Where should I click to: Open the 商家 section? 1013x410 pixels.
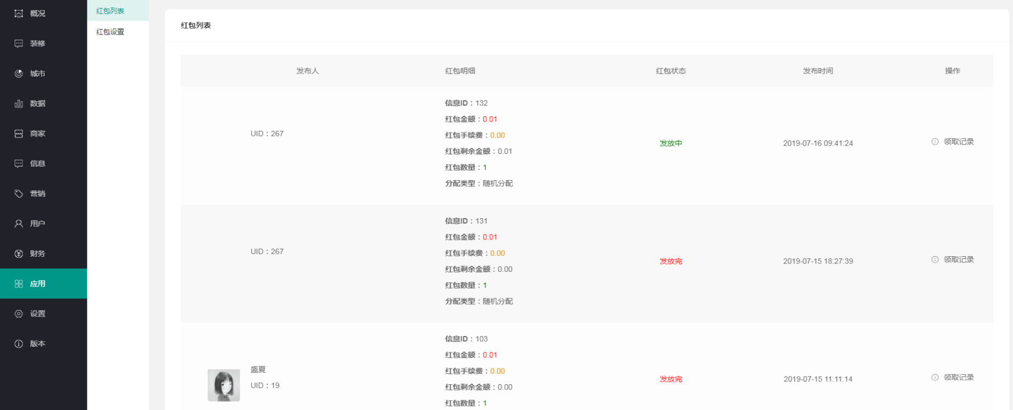pos(44,134)
